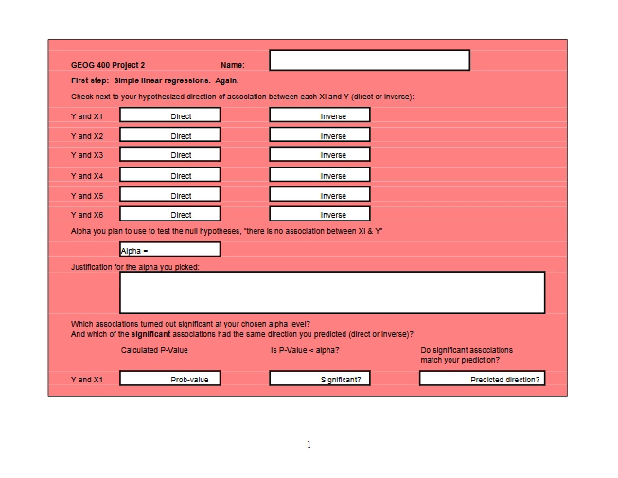This screenshot has height=478, width=618.
Task: Check Inverse box for Y and X1
Action: (x=320, y=115)
